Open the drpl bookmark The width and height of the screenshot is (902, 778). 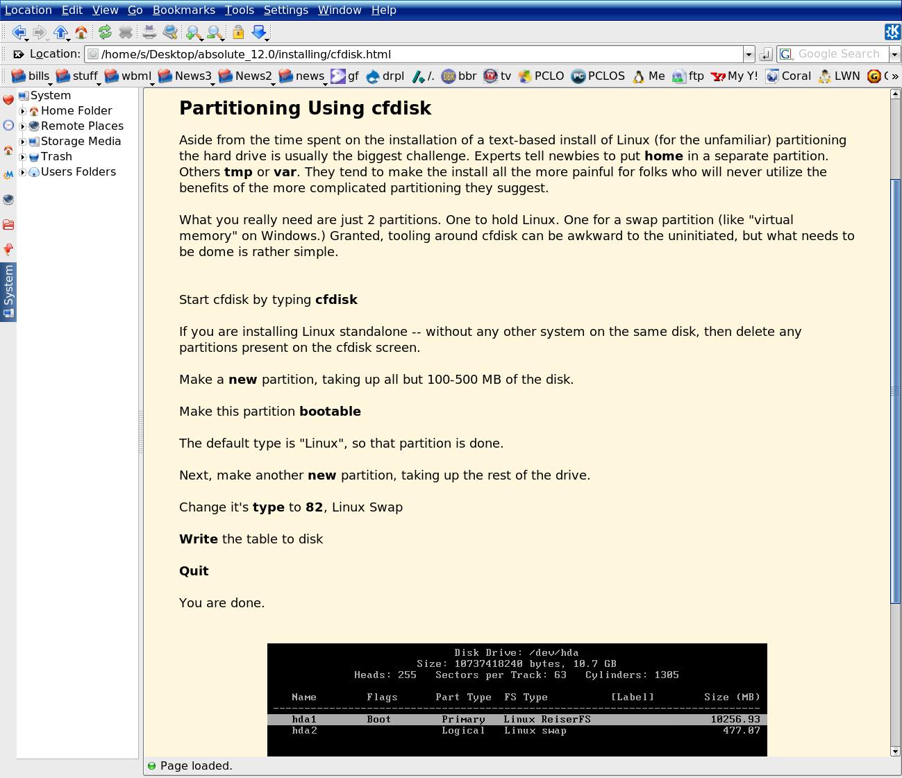coord(385,76)
